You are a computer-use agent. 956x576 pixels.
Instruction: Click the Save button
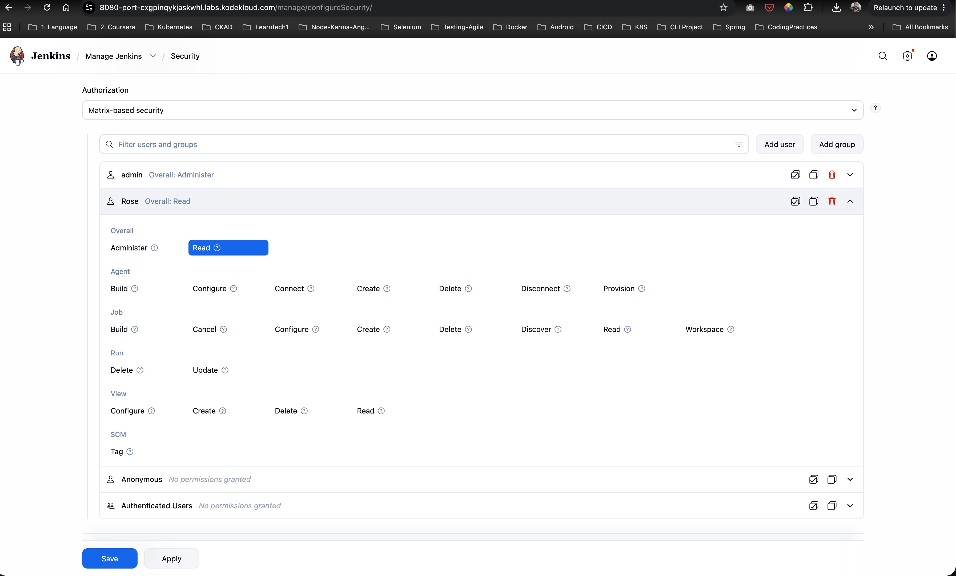click(x=110, y=559)
